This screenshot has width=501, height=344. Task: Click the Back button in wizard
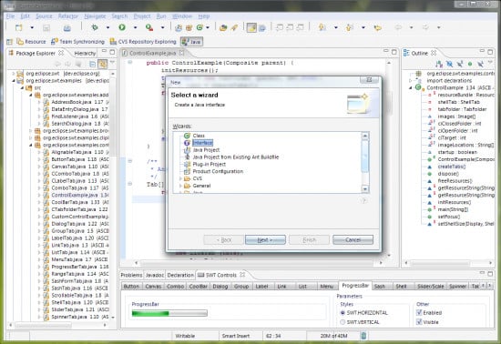[224, 240]
